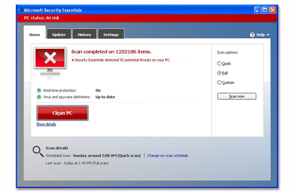Image resolution: width=294 pixels, height=193 pixels.
Task: Click the Help question mark icon
Action: pyautogui.click(x=252, y=35)
